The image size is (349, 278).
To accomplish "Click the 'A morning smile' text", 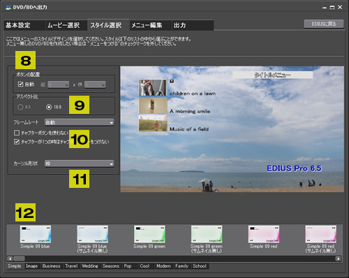I will 190,111.
